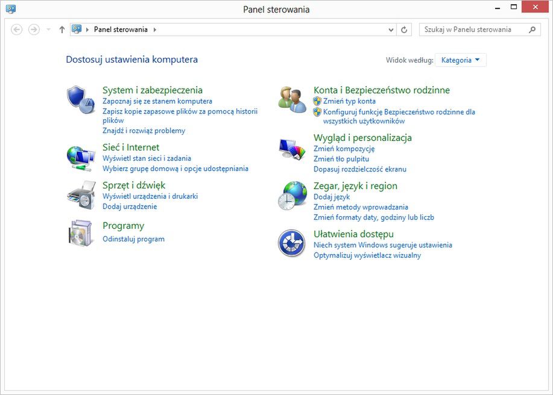Open Znajdź i rozwiąż problemy
553x395 pixels.
coord(144,131)
